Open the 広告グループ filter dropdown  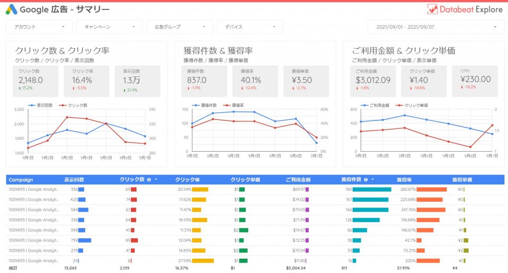(x=180, y=27)
